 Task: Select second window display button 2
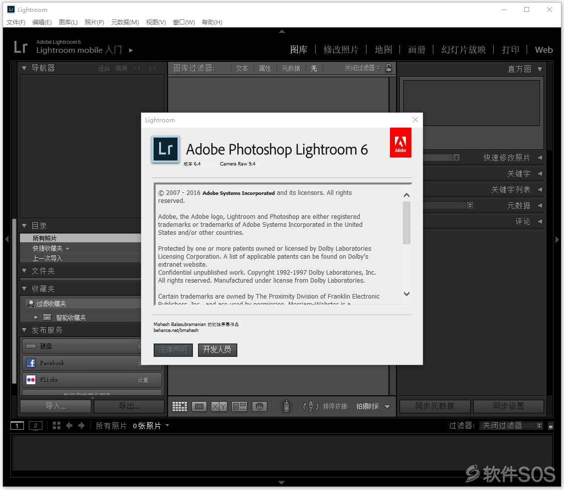[x=35, y=426]
